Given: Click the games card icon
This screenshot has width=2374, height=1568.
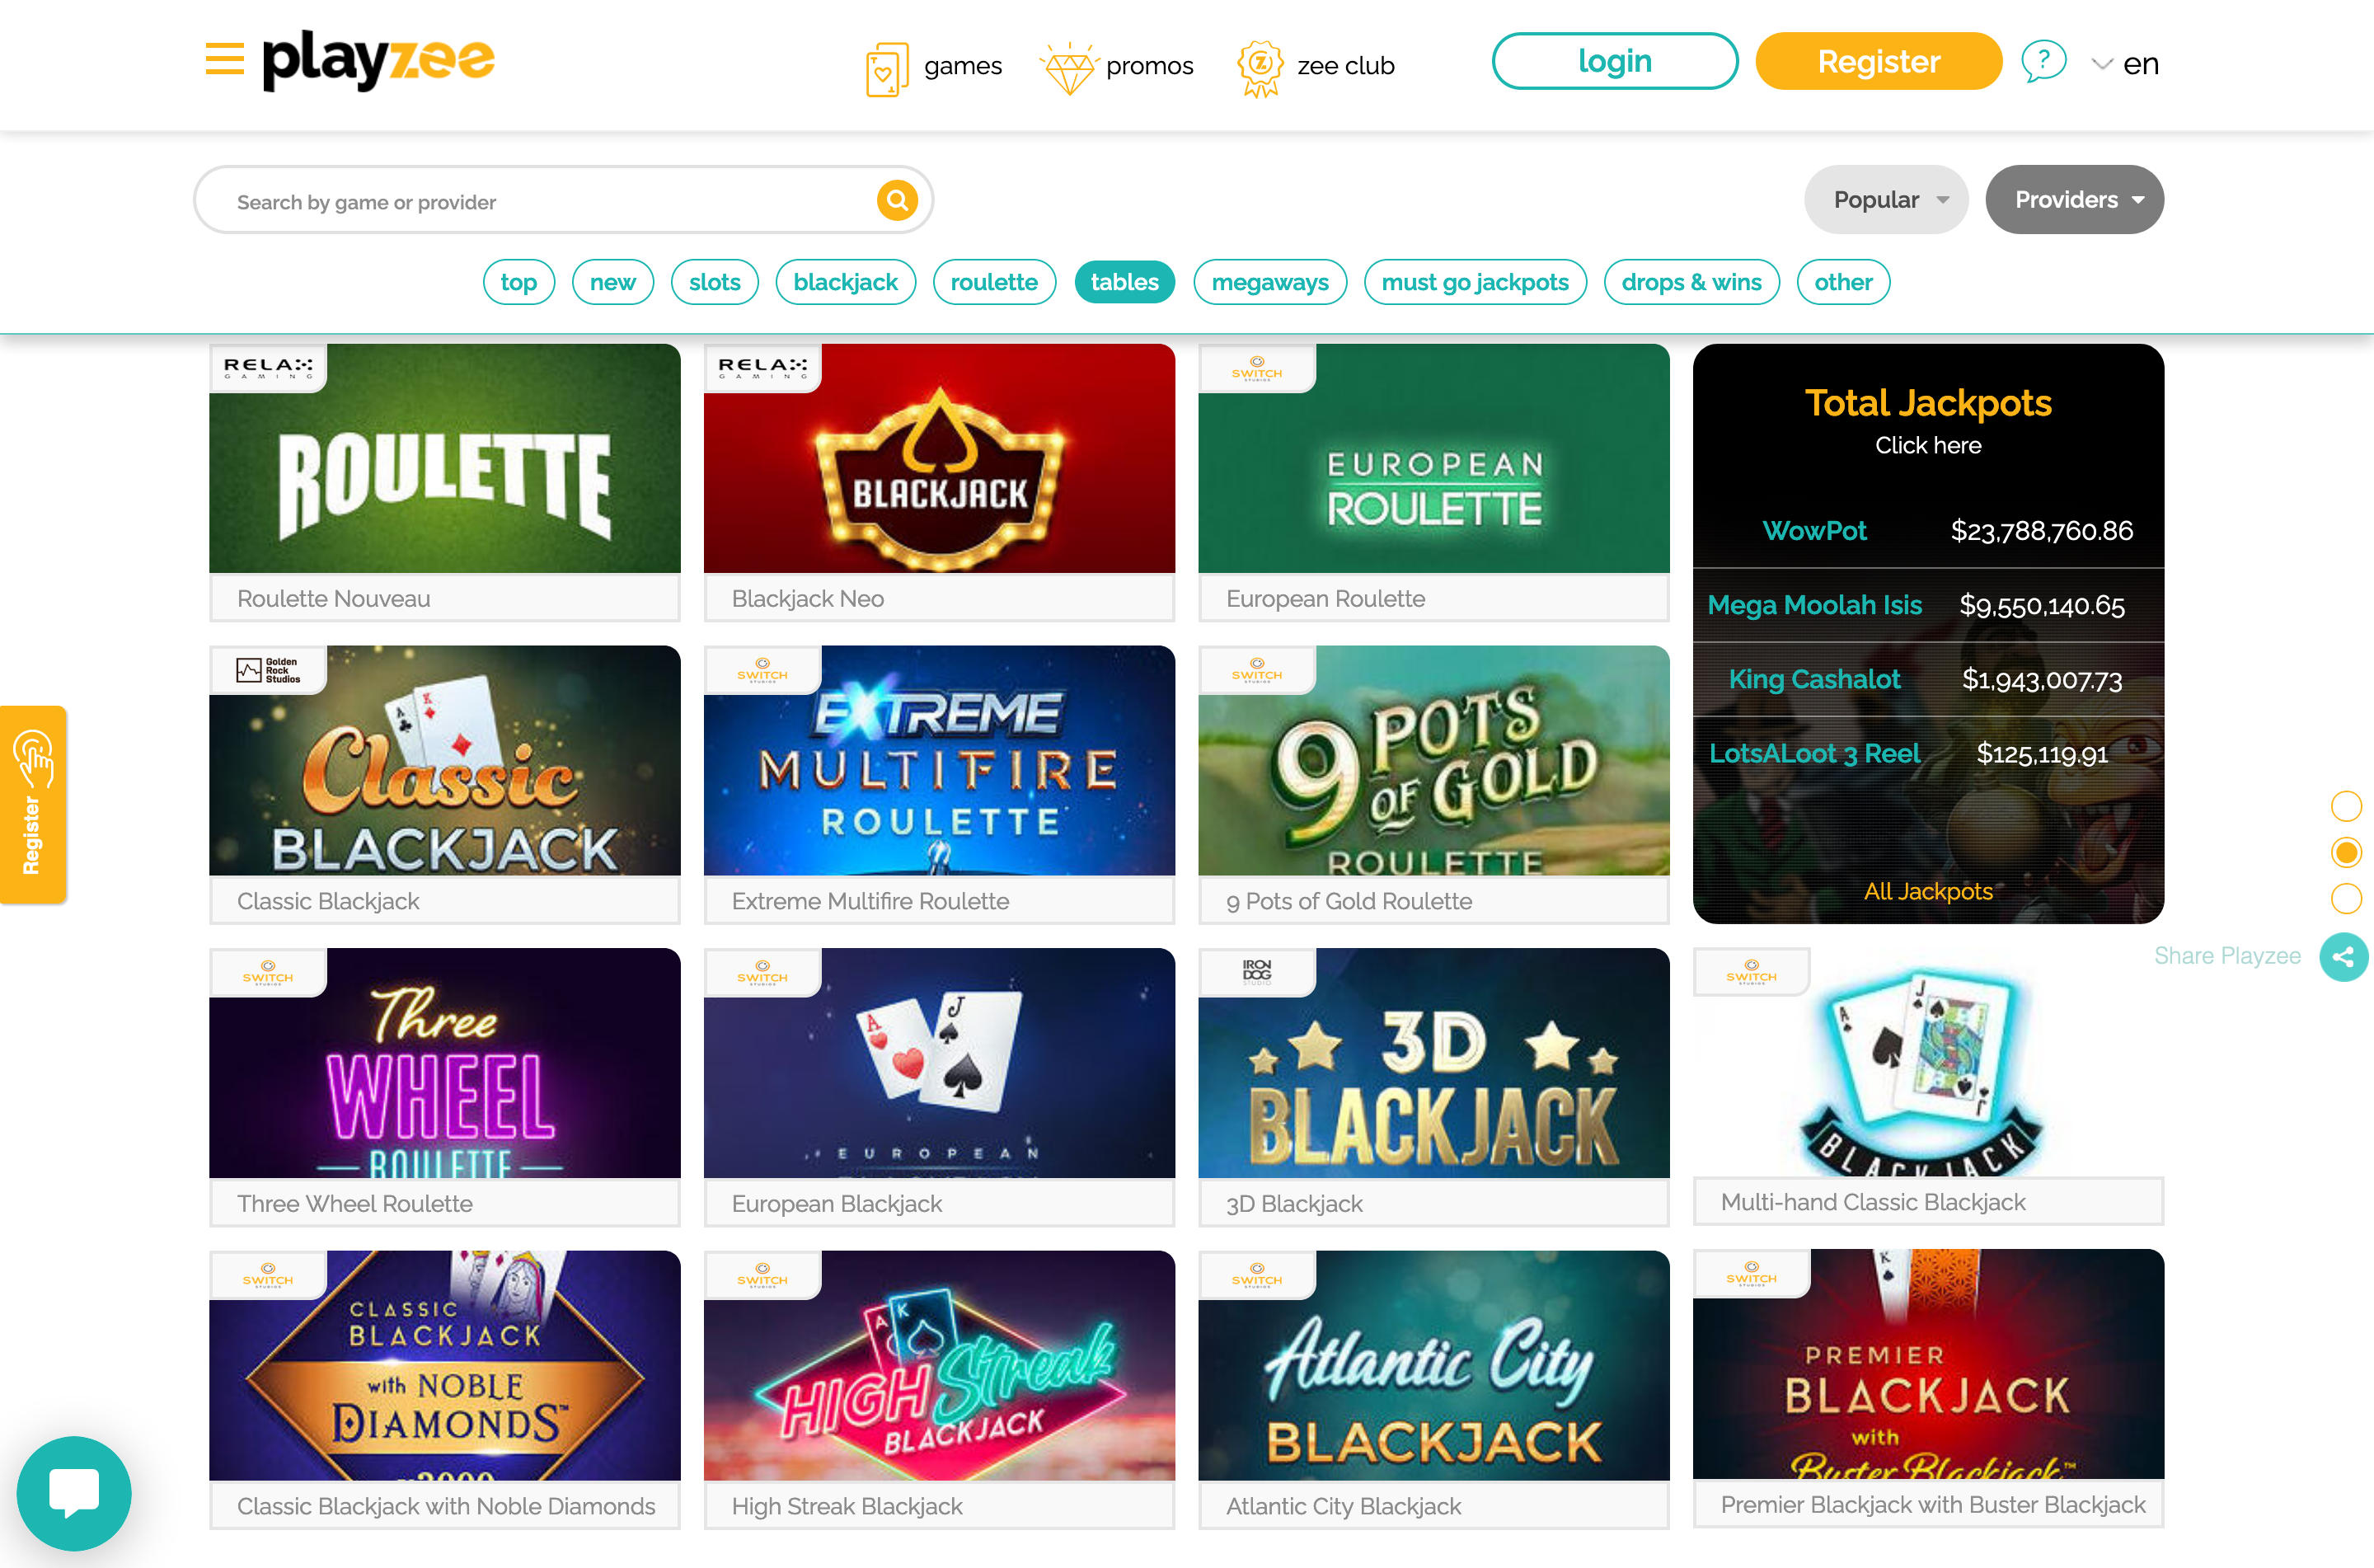Looking at the screenshot, I should coord(885,68).
